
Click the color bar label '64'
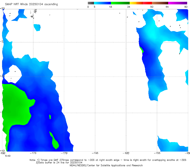click(x=167, y=7)
